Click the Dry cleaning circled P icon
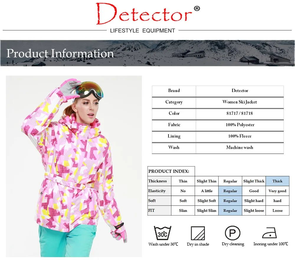The height and width of the screenshot is (266, 295). pyautogui.click(x=232, y=233)
